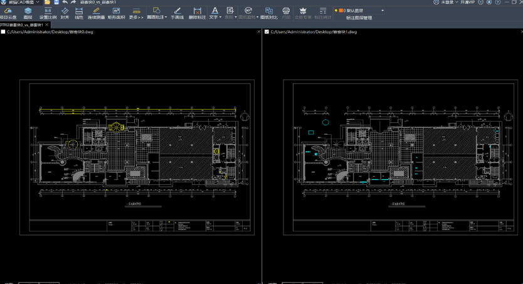Expand the 文字 text tool dropdown

[221, 18]
